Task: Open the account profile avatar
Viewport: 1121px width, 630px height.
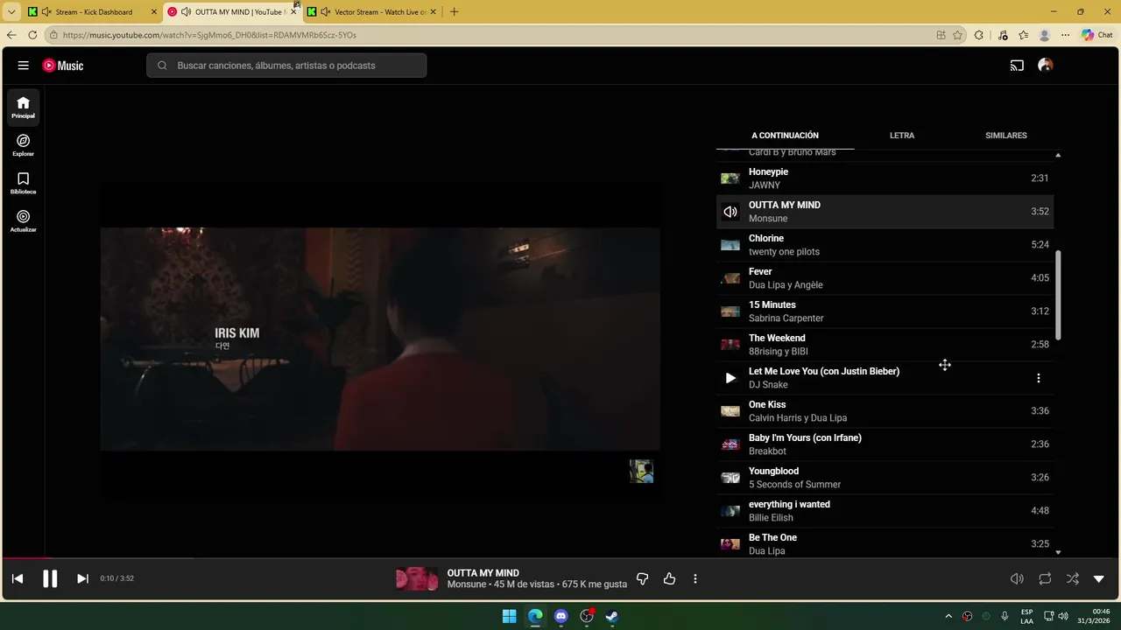Action: (x=1046, y=66)
